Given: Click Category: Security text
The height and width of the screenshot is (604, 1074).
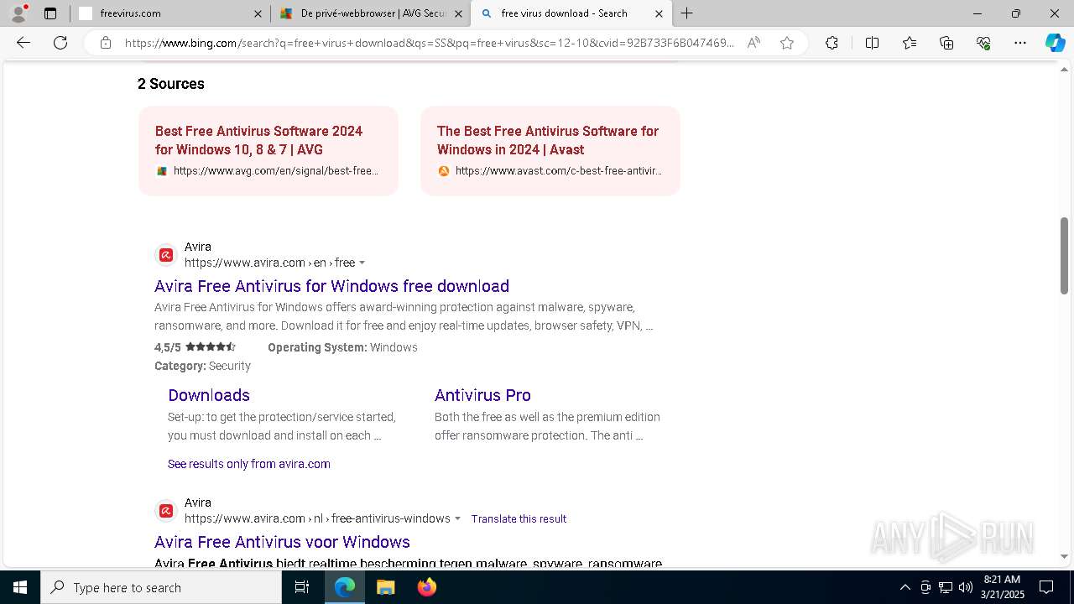Looking at the screenshot, I should (202, 366).
